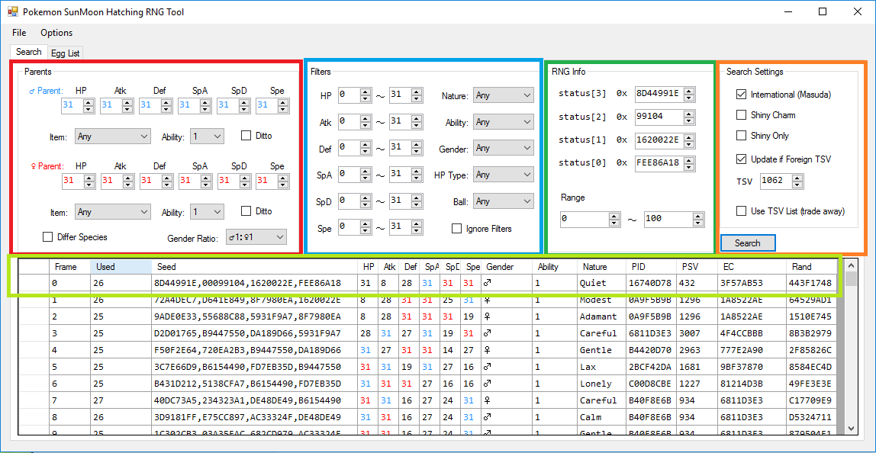Increase Spe filter maximum with up arrow
The height and width of the screenshot is (453, 876).
pyautogui.click(x=416, y=223)
